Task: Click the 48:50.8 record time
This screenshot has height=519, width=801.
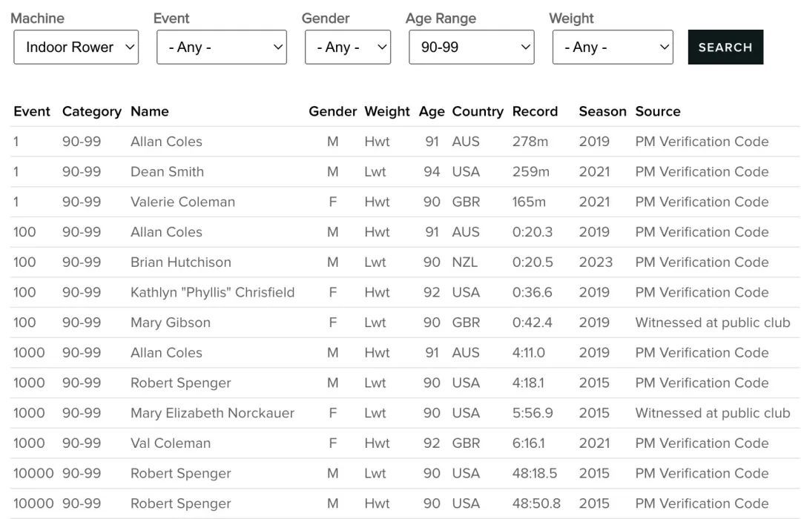Action: pos(536,503)
